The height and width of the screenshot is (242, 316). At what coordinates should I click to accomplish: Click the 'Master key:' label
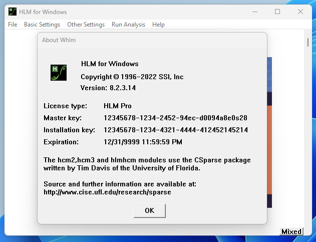pos(63,118)
